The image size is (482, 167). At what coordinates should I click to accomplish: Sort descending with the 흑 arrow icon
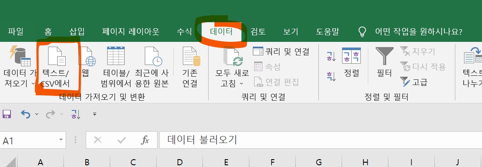(x=332, y=76)
